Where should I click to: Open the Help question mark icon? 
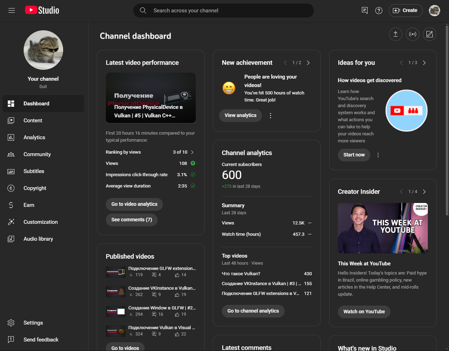[379, 10]
